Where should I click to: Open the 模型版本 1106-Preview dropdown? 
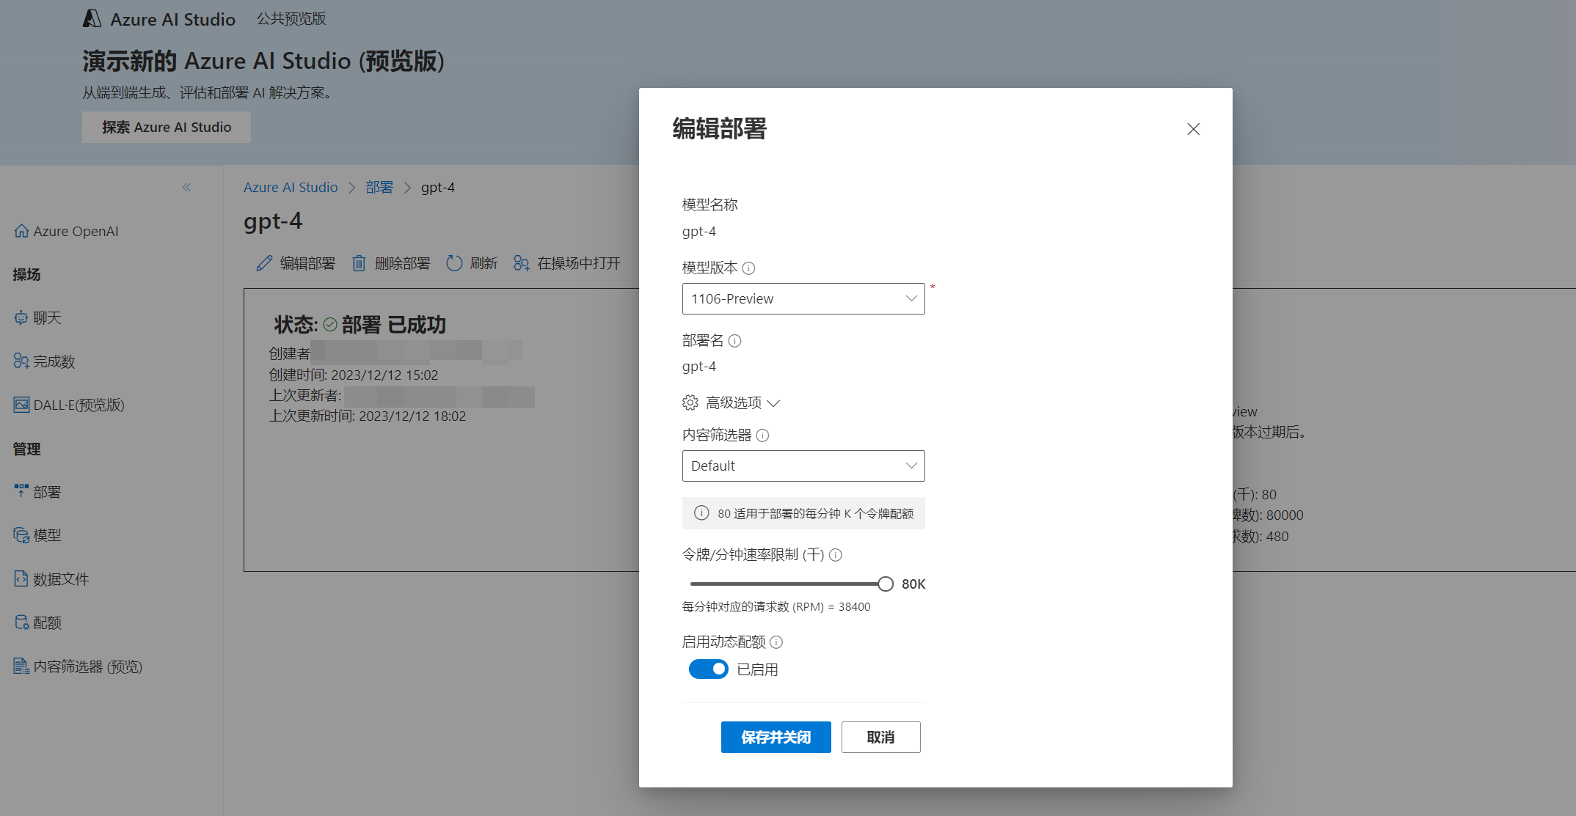click(803, 299)
